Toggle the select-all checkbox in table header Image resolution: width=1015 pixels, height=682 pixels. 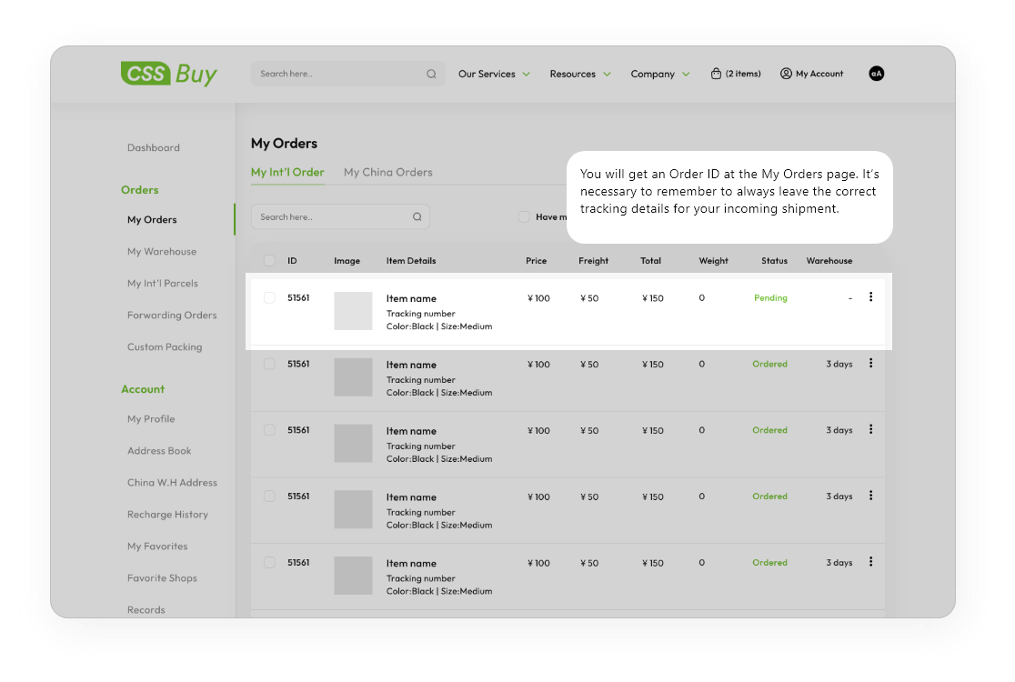click(269, 261)
